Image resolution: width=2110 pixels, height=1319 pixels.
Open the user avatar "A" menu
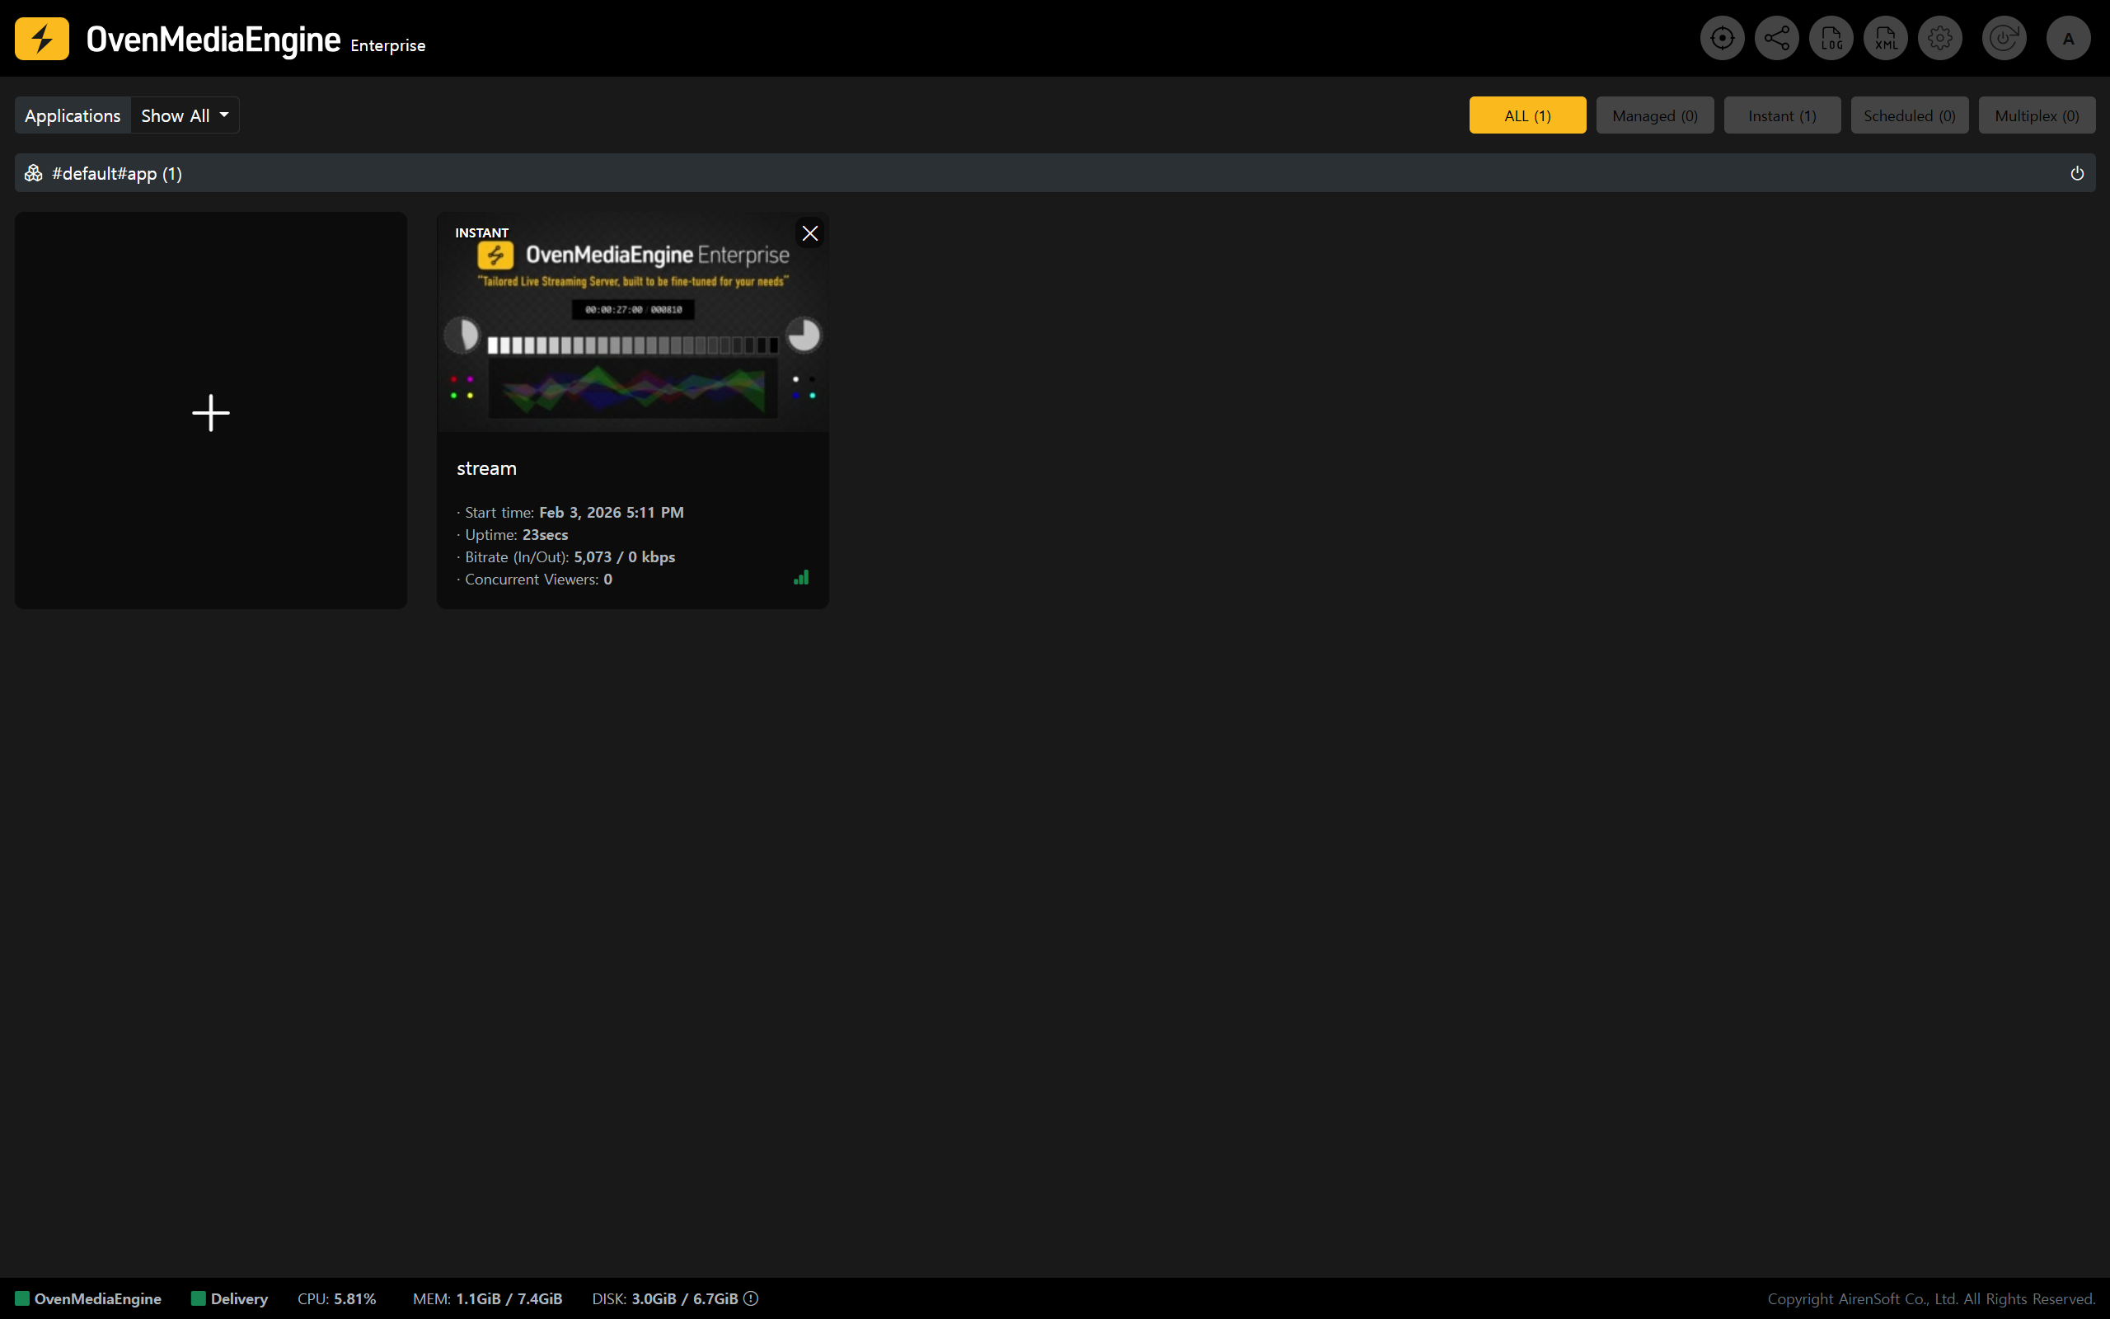[2068, 39]
